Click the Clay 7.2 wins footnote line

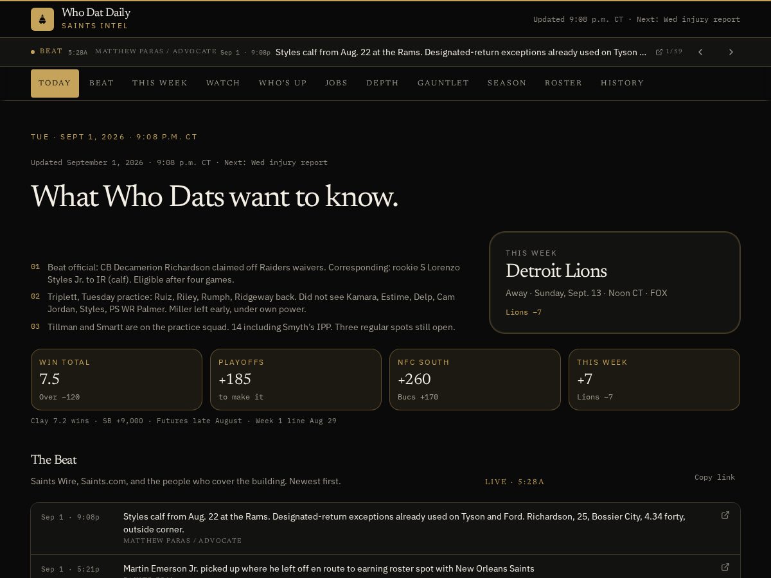[x=184, y=421]
